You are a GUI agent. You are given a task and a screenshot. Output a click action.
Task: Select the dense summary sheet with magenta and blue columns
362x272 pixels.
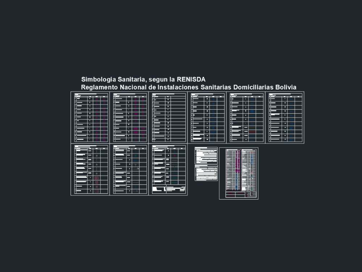(x=239, y=173)
